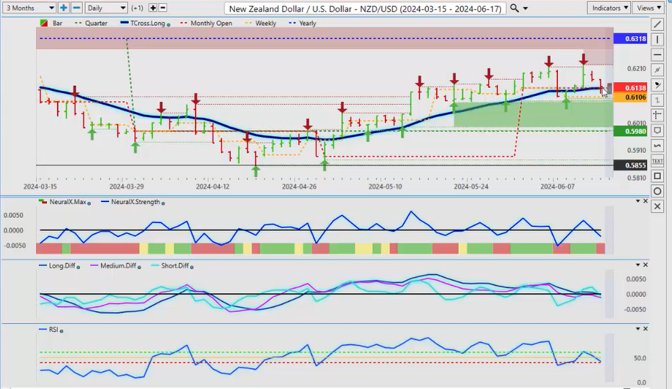
Task: Expand the RSI panel options arrow
Action: 637,330
